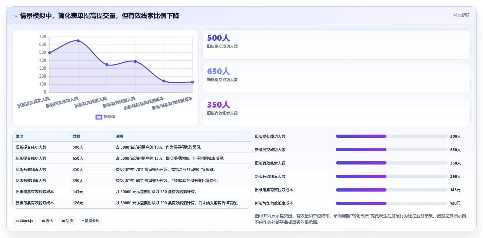Click the 新版有效线索人数 label on the chart x-axis
Viewport: 483px width, 238px height.
click(x=119, y=102)
